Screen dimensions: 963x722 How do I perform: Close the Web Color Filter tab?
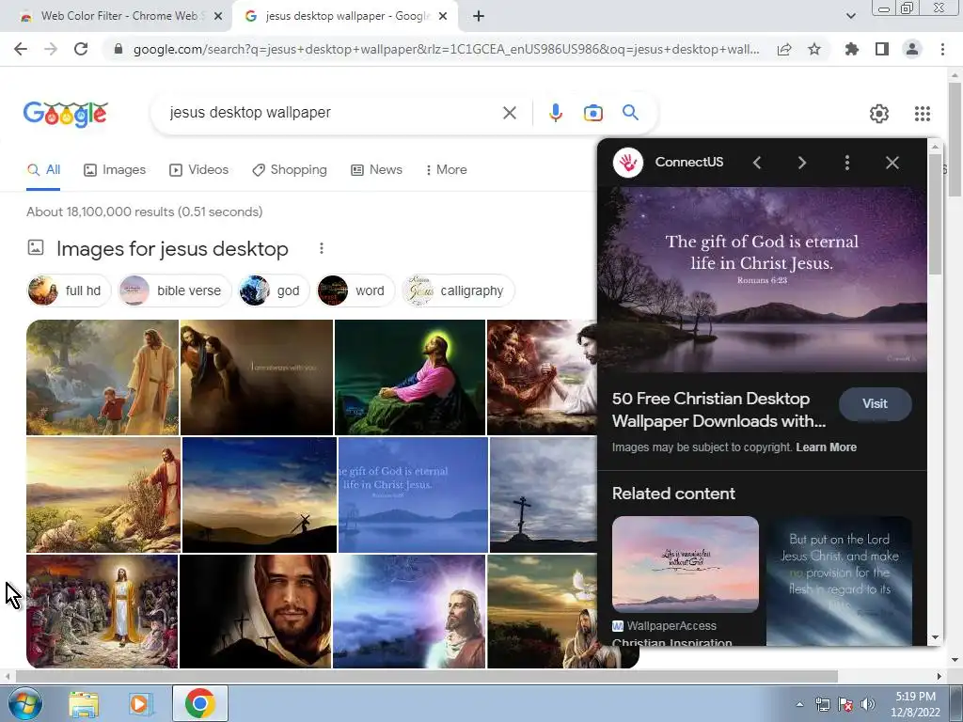(218, 17)
